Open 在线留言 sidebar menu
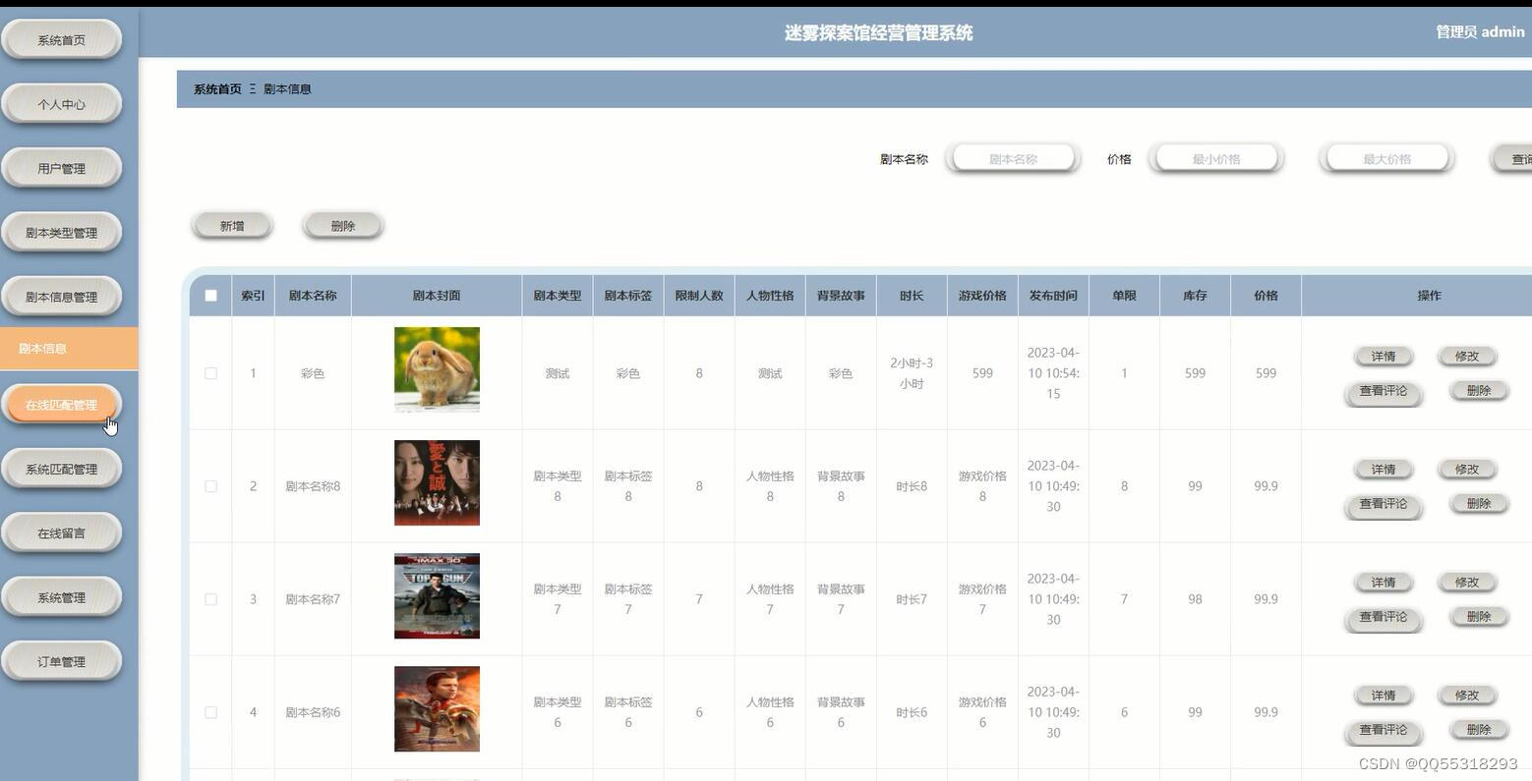Screen dimensions: 1532x781 61,533
